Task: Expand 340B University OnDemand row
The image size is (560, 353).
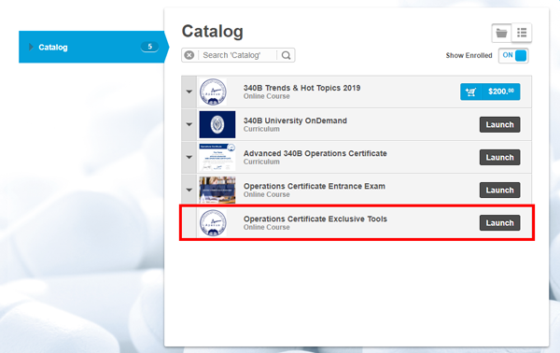Action: [x=189, y=125]
